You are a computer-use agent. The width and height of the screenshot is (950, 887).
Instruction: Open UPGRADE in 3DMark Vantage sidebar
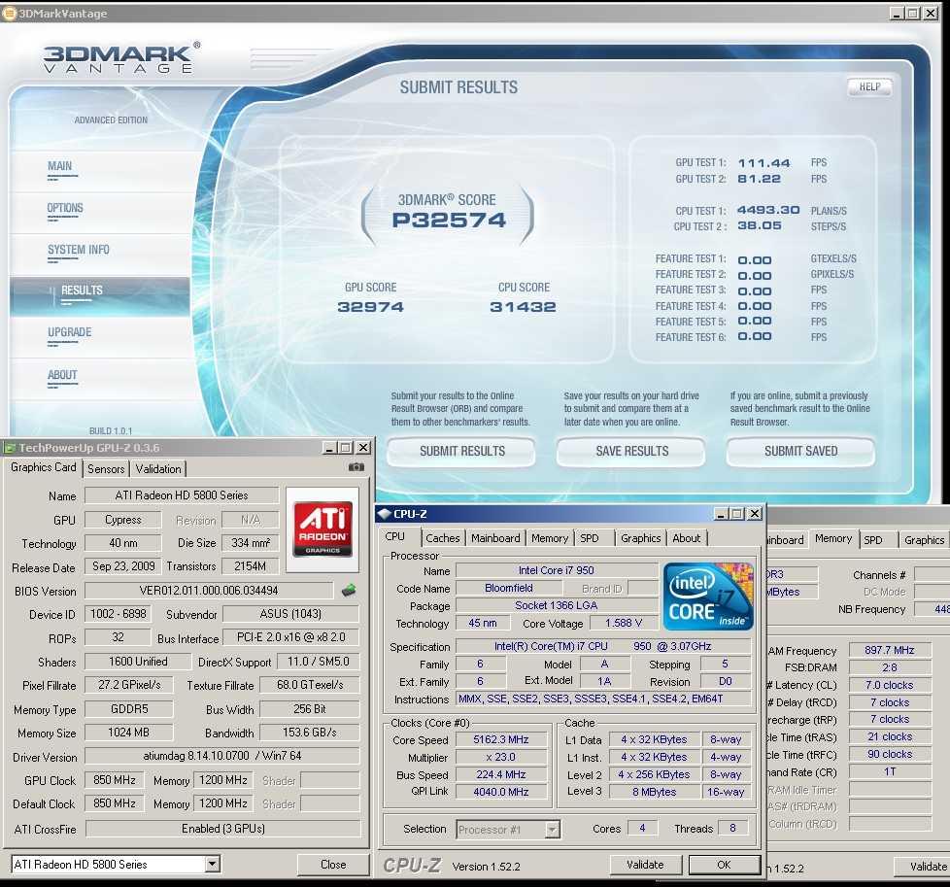(69, 332)
